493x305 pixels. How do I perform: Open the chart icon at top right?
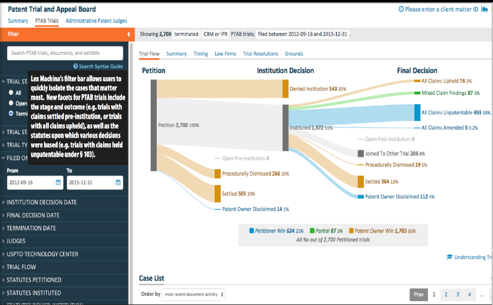click(485, 9)
